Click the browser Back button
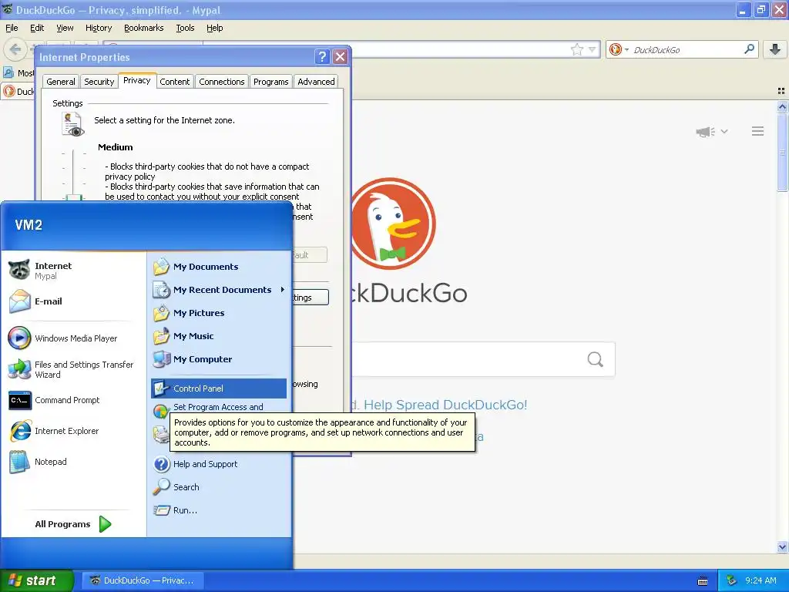Screen dimensions: 789x592 coord(15,49)
